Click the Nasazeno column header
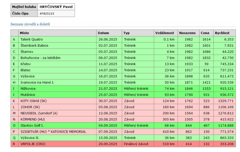 pyautogui.click(x=187, y=33)
